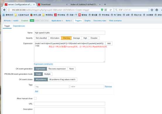Open the 热门游戏 bookmark
Screen dimensions: 162x114
click(116, 15)
